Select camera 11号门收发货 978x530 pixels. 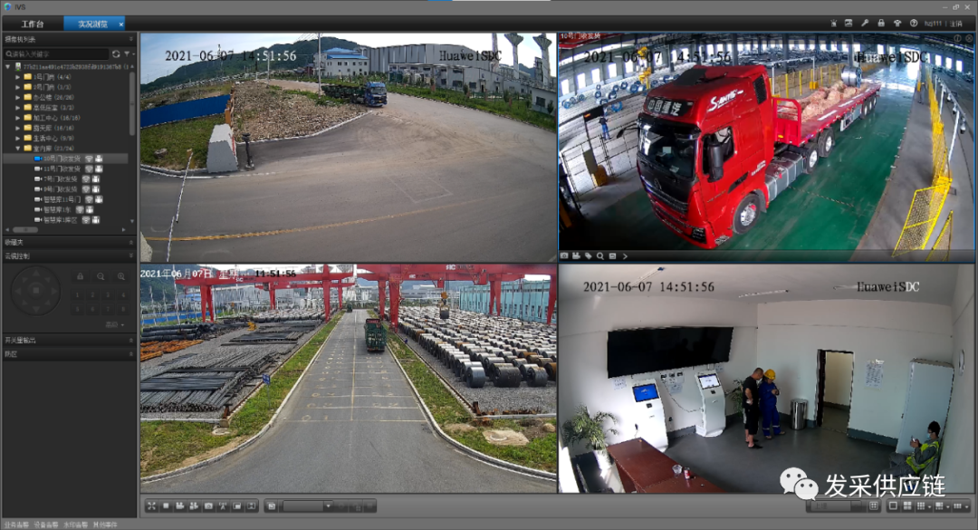coord(62,169)
